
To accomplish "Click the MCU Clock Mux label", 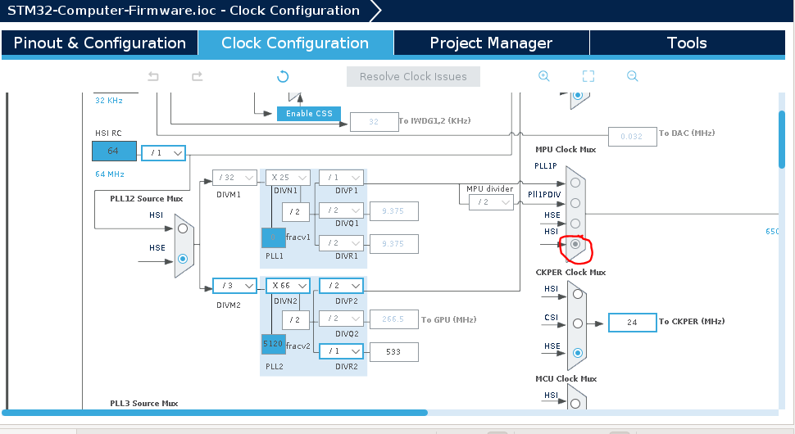I will point(566,378).
